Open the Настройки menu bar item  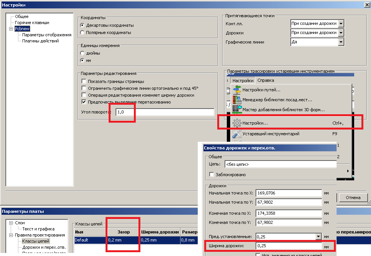[243, 80]
